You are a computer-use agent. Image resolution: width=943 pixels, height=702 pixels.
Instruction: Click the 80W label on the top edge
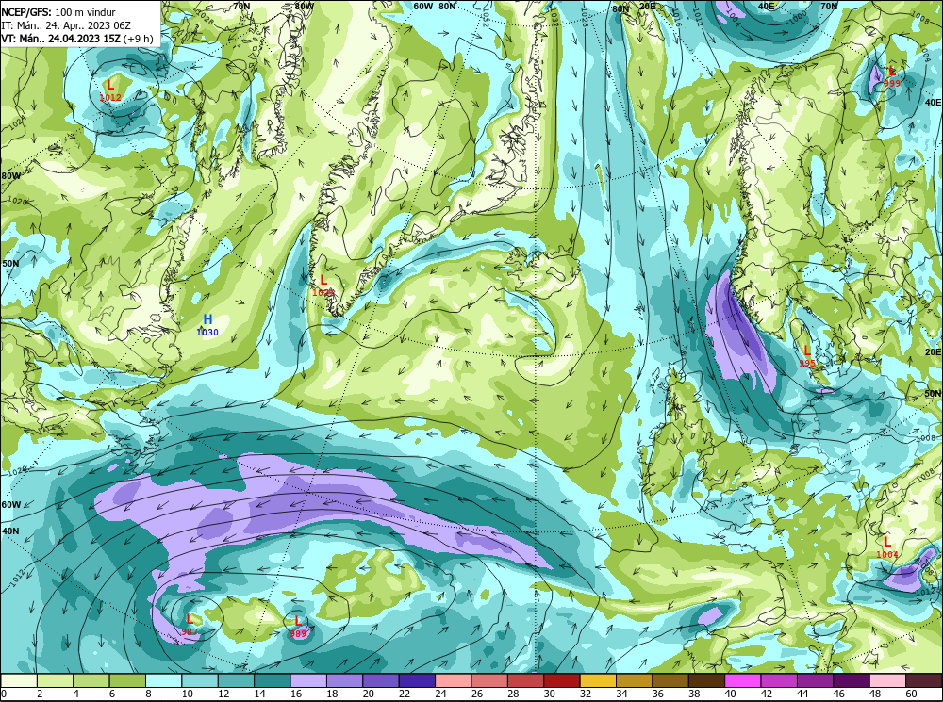pyautogui.click(x=305, y=6)
